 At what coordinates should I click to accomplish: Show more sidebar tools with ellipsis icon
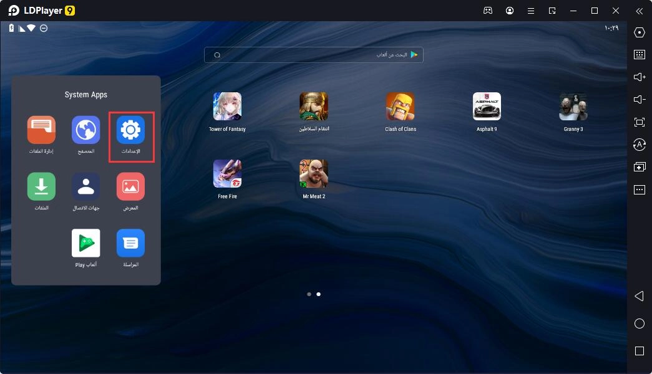pyautogui.click(x=640, y=189)
